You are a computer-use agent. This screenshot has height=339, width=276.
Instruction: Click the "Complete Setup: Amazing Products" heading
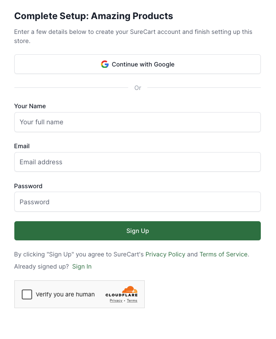93,16
